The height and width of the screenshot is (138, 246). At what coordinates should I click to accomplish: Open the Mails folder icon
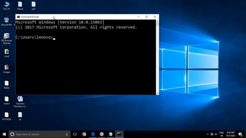tap(7, 85)
